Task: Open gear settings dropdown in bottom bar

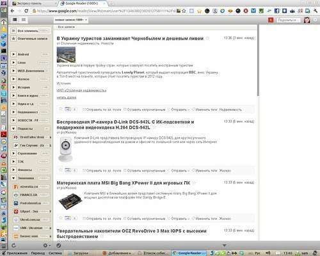Action: pyautogui.click(x=47, y=246)
